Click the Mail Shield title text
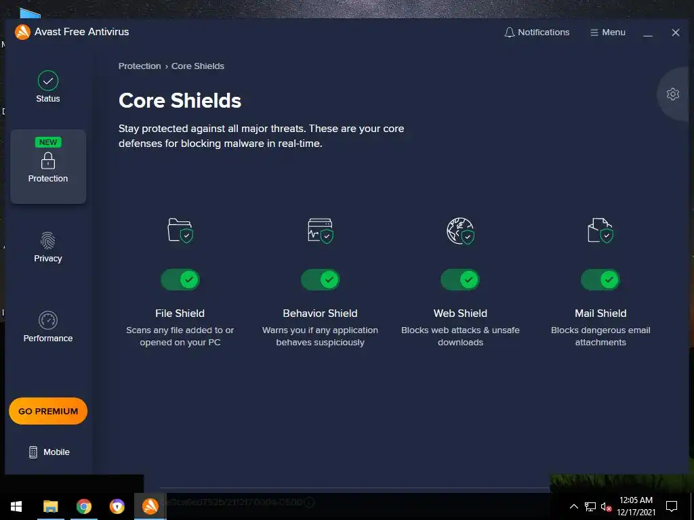This screenshot has height=520, width=694. 600,313
